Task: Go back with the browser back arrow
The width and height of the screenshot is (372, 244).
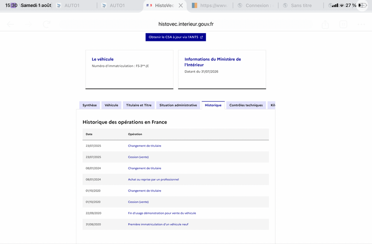Action: [10, 24]
